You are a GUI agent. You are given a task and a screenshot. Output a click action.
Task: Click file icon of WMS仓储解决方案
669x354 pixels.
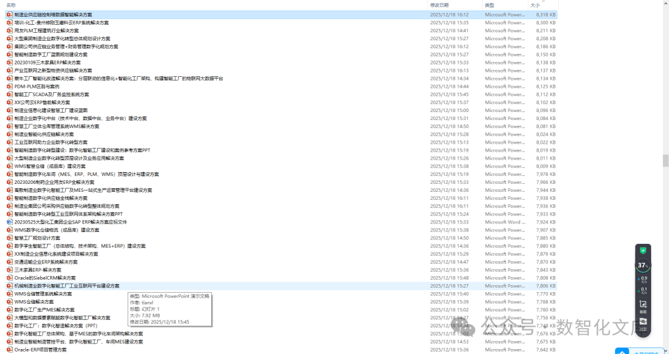[10, 302]
